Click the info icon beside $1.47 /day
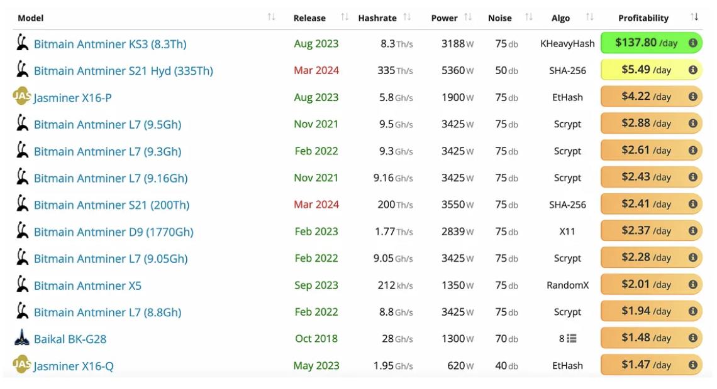 692,365
